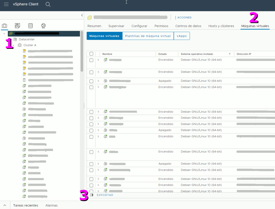Select the Máquinas virtuales top tab
The height and width of the screenshot is (209, 275).
255,26
